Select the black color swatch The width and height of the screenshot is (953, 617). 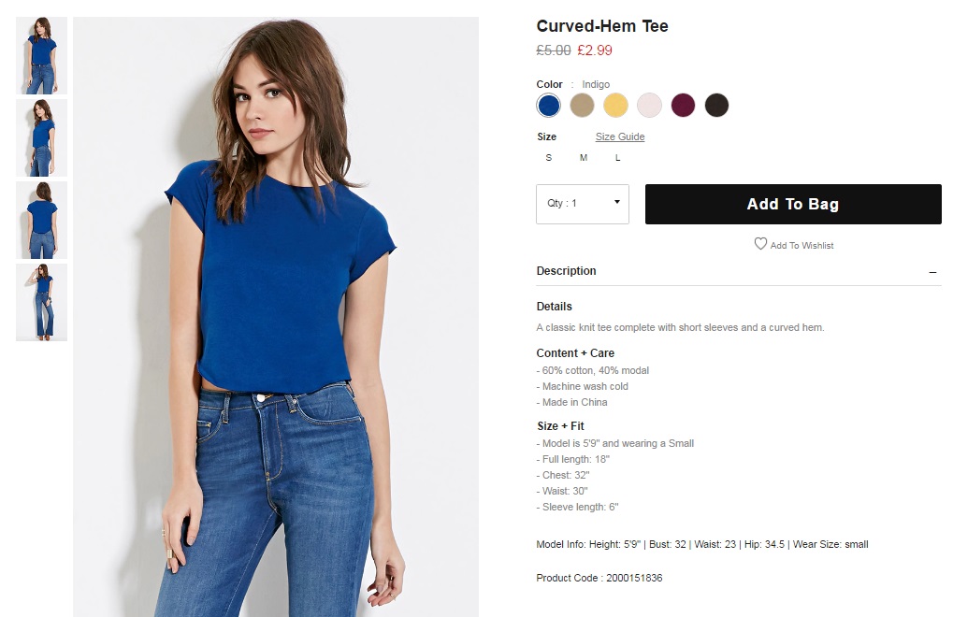pyautogui.click(x=716, y=105)
